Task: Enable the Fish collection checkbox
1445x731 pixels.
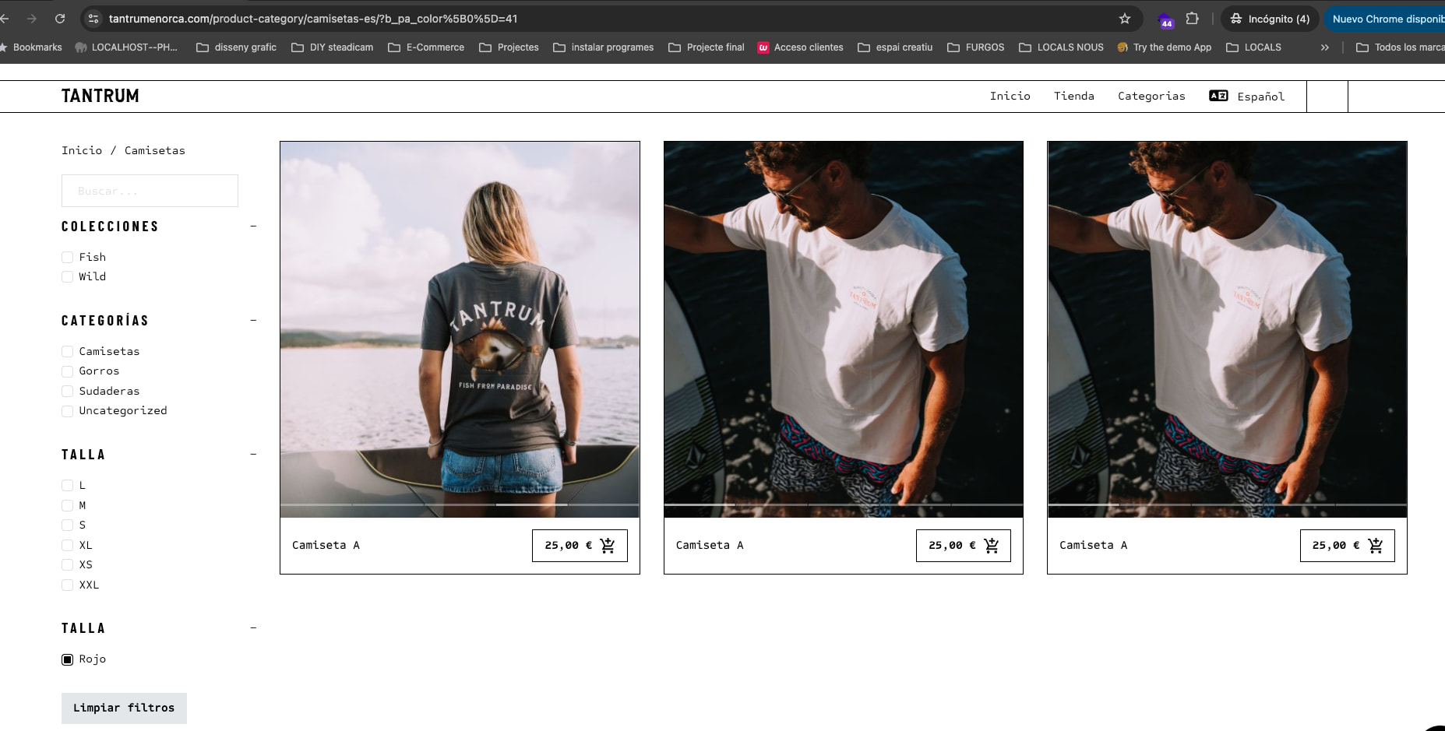Action: click(68, 257)
